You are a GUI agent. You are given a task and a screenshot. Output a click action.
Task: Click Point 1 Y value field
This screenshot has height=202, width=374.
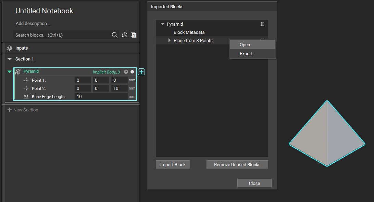[101, 80]
